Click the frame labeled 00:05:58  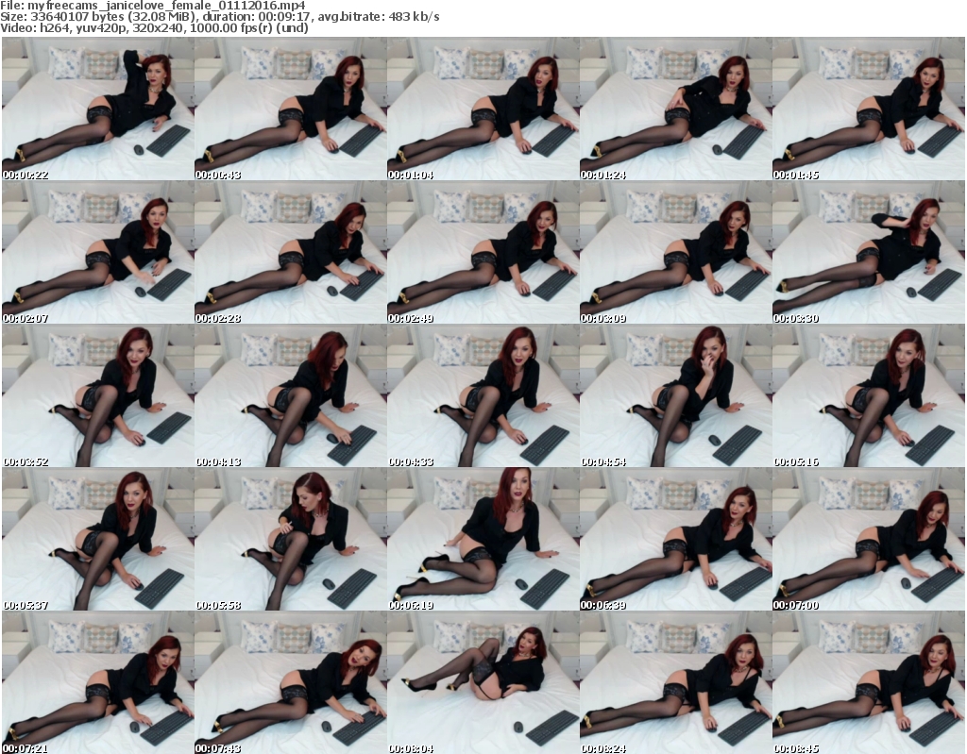coord(290,540)
